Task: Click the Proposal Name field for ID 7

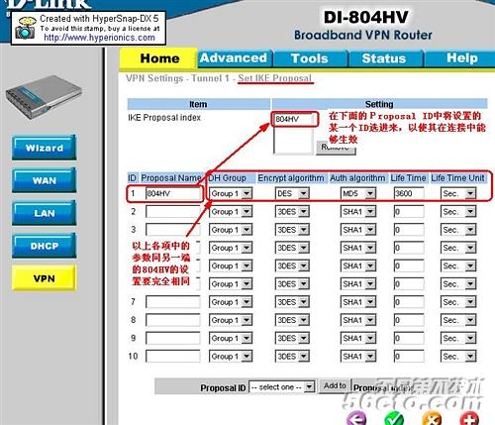Action: click(x=173, y=302)
